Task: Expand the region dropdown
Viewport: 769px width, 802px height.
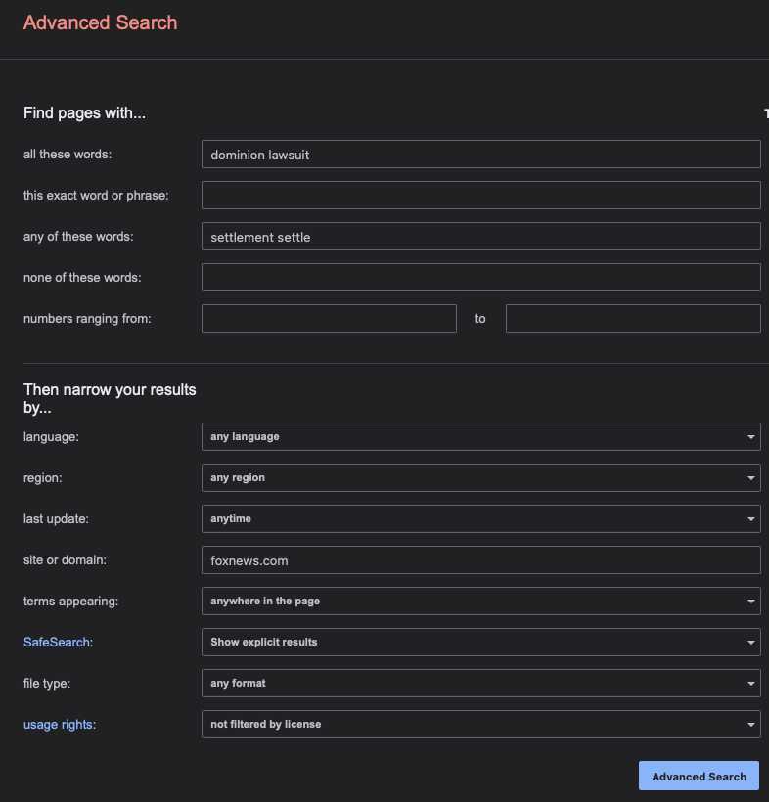Action: (x=481, y=477)
